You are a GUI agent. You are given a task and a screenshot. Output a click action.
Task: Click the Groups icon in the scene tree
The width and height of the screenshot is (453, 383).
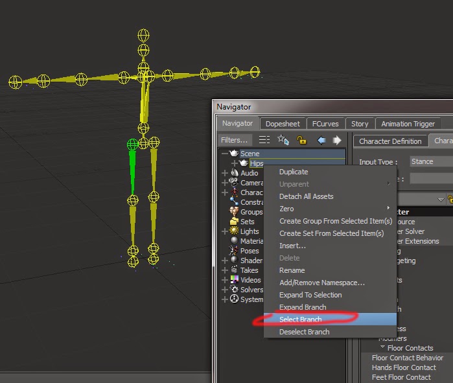tap(234, 212)
